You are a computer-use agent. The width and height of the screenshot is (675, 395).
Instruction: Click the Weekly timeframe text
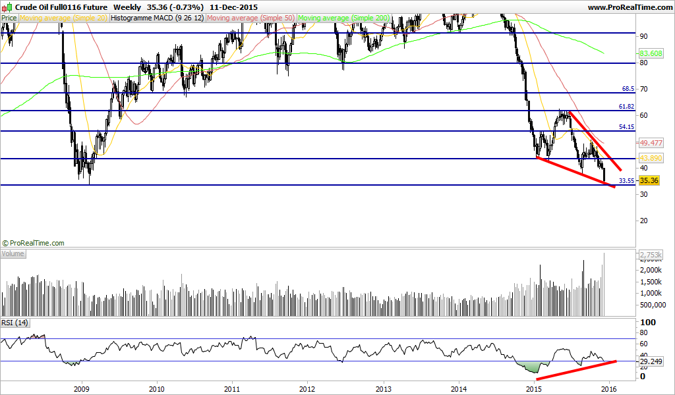(x=127, y=7)
